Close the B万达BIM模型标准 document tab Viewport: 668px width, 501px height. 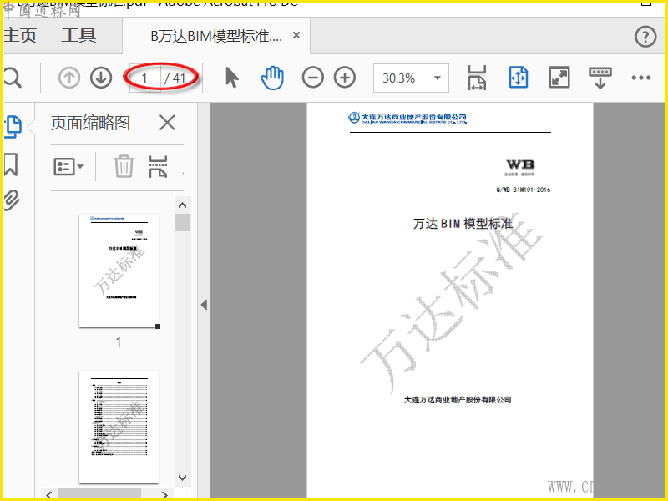[296, 35]
